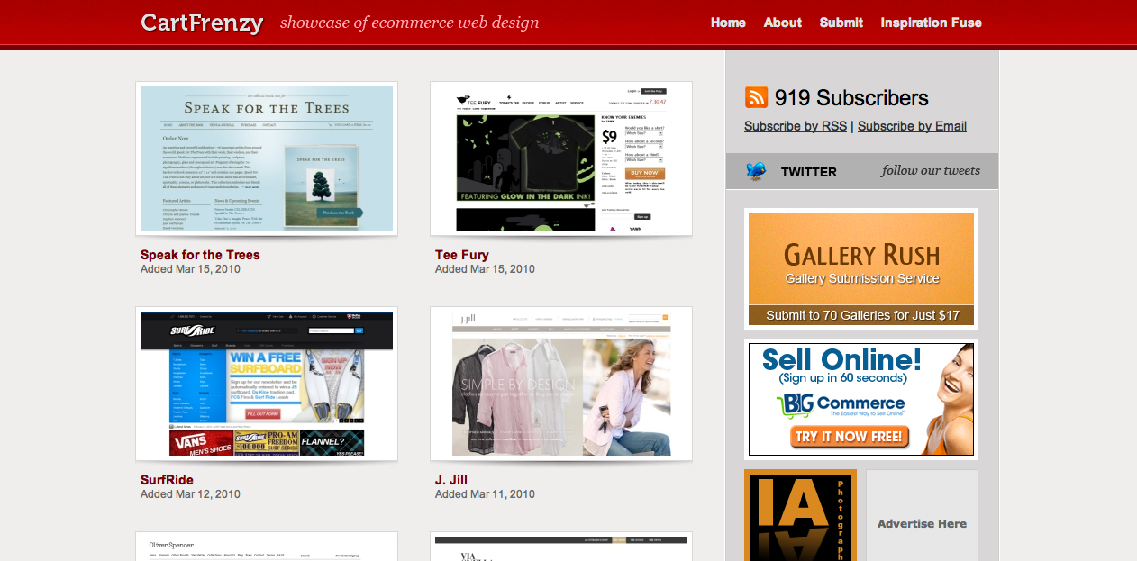Image resolution: width=1137 pixels, height=561 pixels.
Task: Open the About page in navigation
Action: (x=783, y=23)
